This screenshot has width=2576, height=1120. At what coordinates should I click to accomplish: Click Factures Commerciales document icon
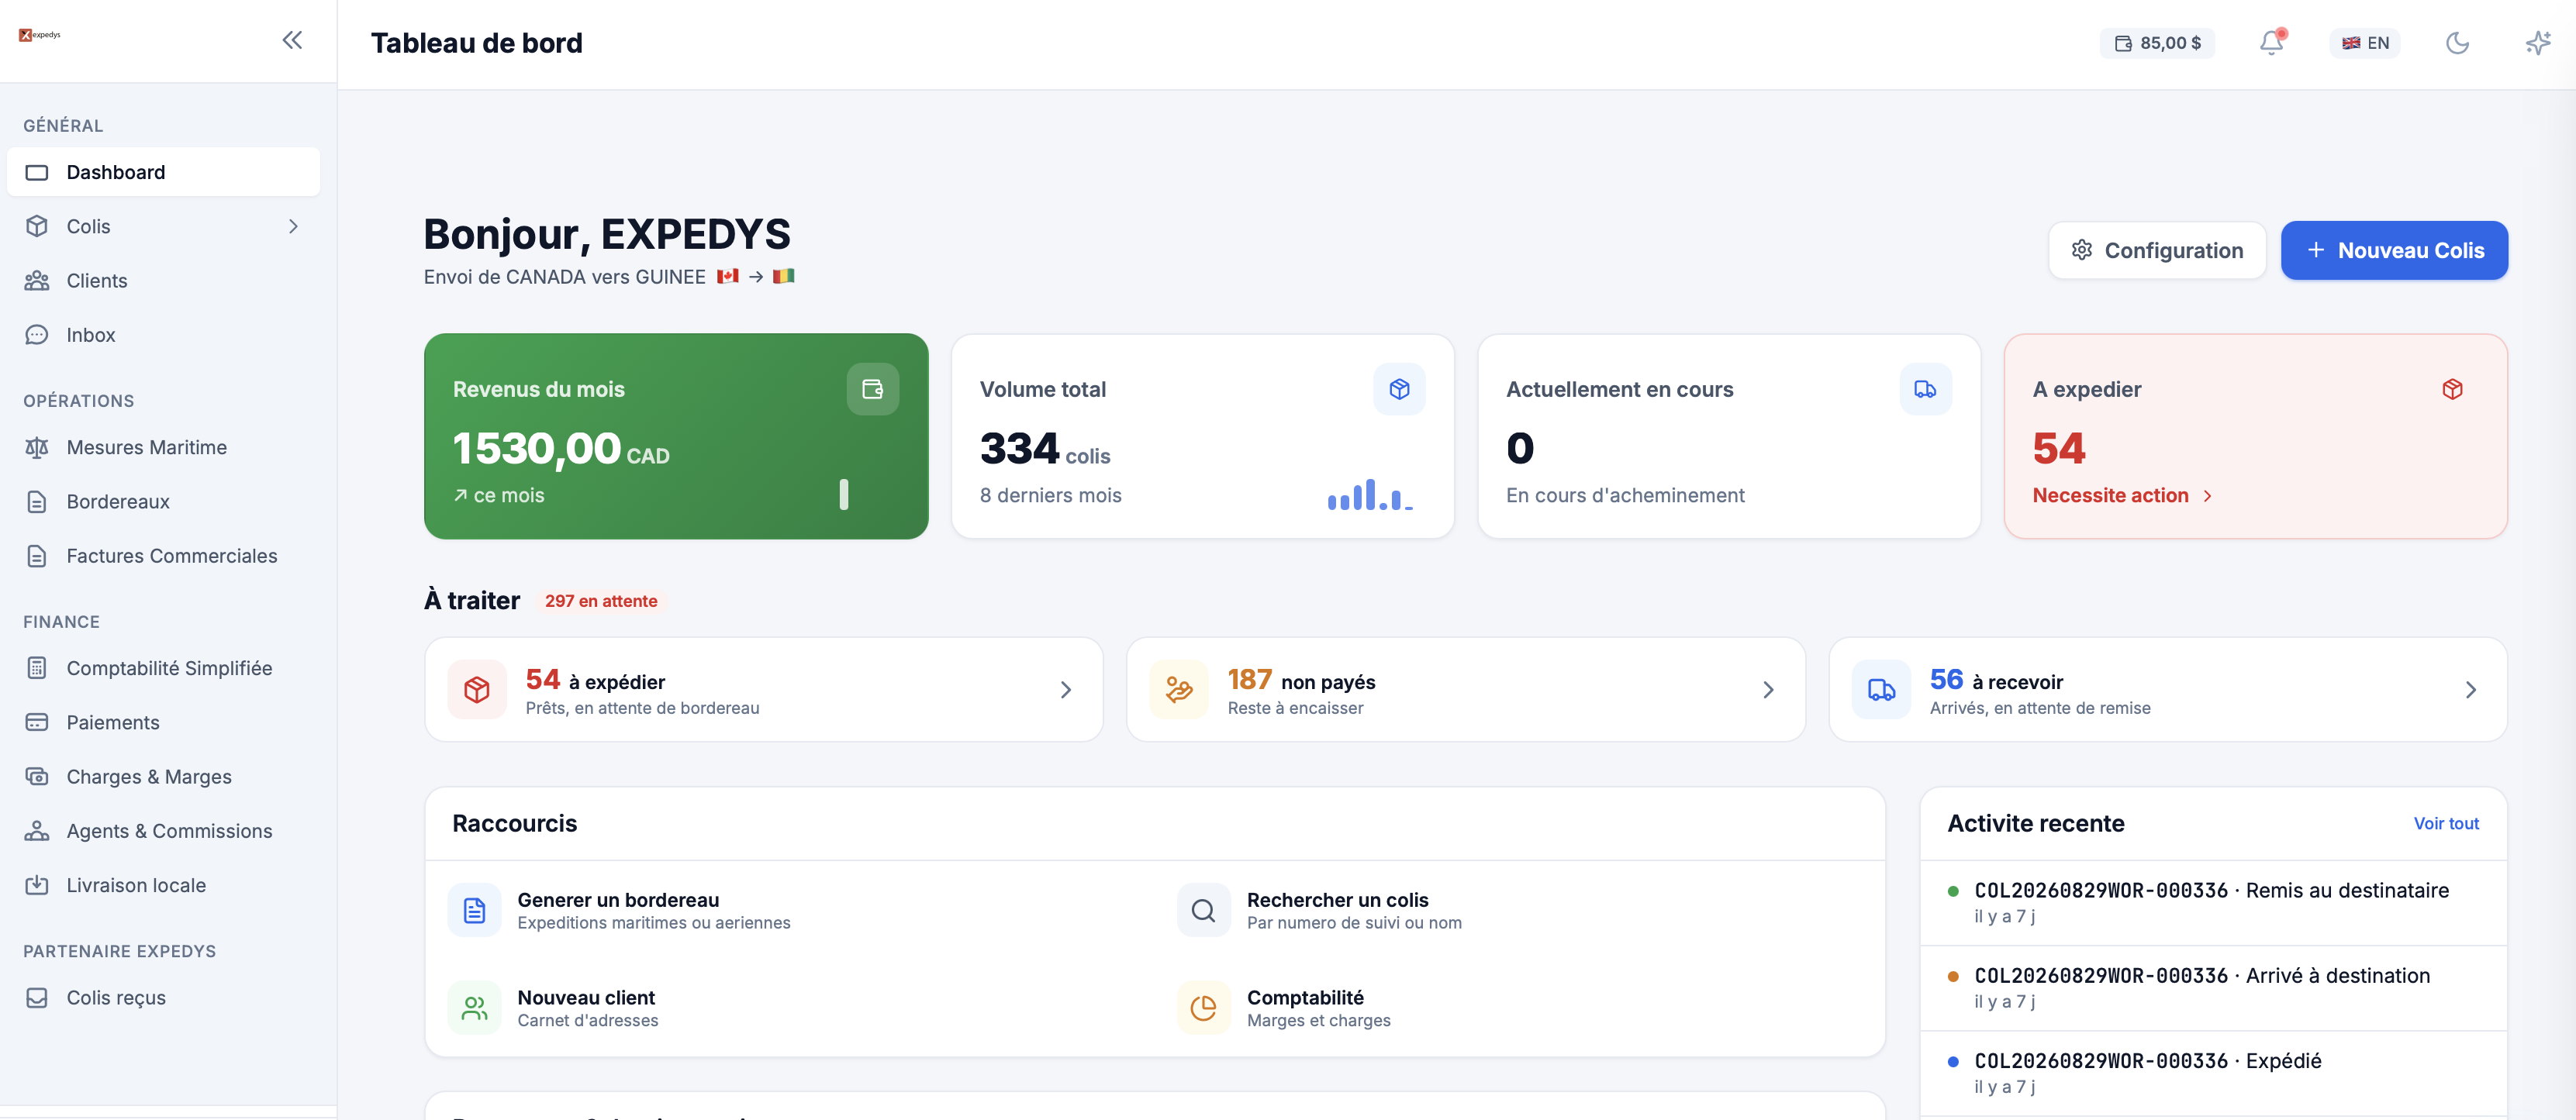(x=37, y=556)
